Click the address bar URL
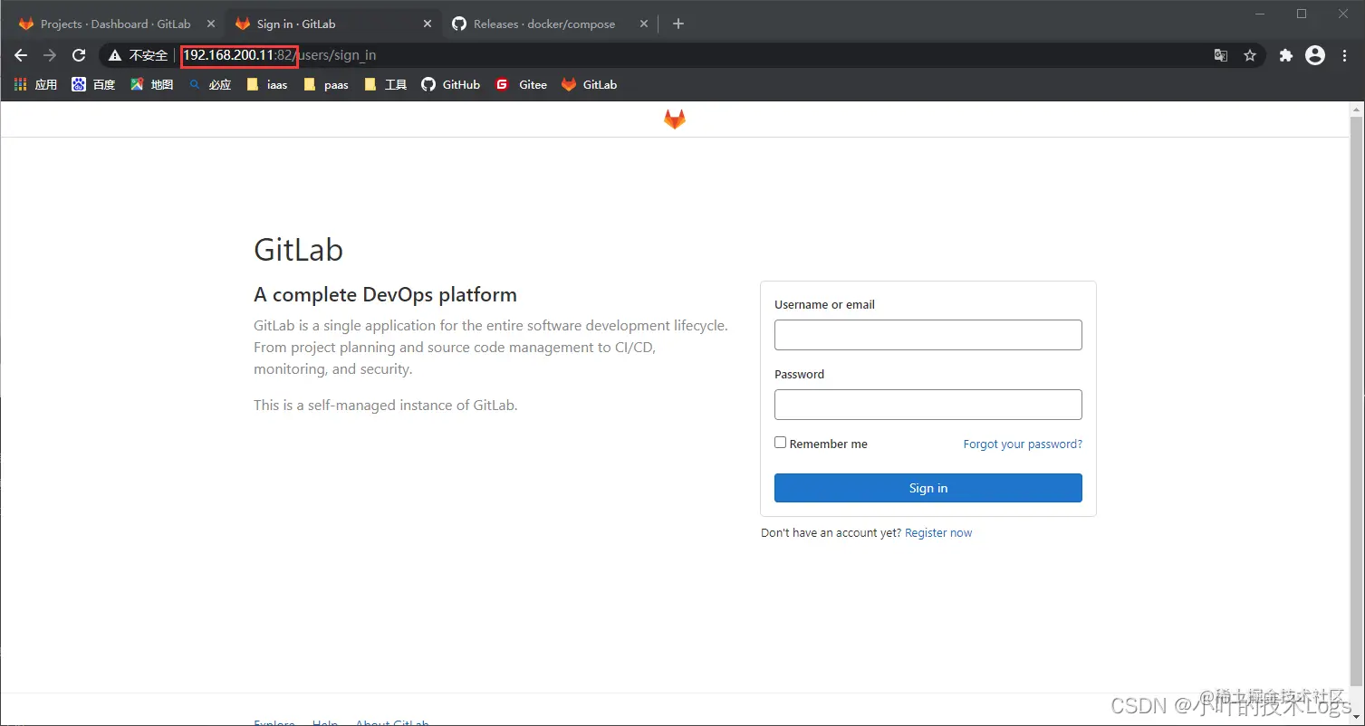The height and width of the screenshot is (726, 1365). pyautogui.click(x=280, y=55)
